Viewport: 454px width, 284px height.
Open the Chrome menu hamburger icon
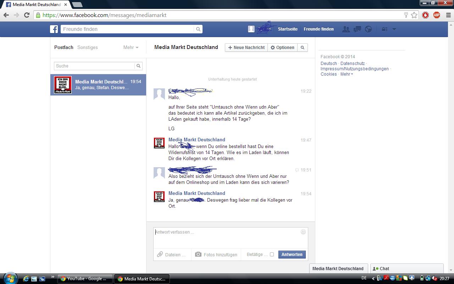pyautogui.click(x=448, y=15)
